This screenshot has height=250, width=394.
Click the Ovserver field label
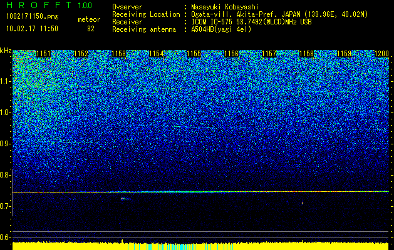point(127,7)
